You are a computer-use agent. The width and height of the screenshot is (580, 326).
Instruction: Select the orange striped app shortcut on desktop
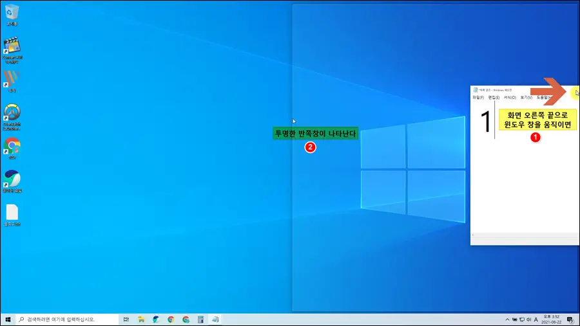[x=12, y=81]
